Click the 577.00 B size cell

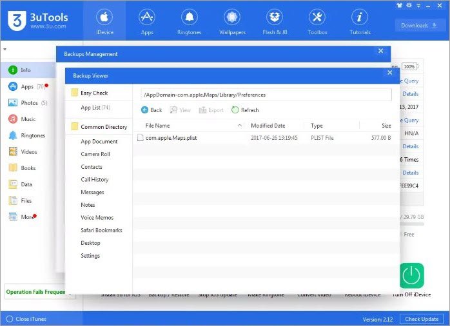tap(381, 138)
